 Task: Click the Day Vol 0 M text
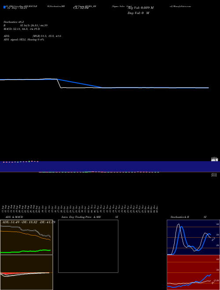pyautogui.click(x=138, y=13)
